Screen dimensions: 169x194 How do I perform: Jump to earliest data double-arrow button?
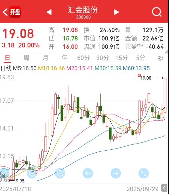pos(4,173)
